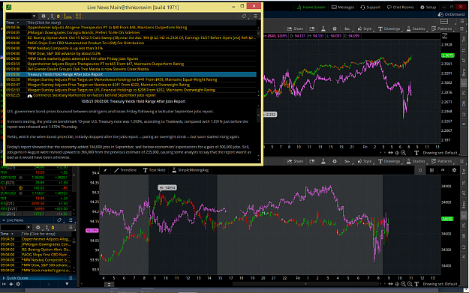Select the Text Note drawing tool
The image size is (469, 293).
point(154,170)
